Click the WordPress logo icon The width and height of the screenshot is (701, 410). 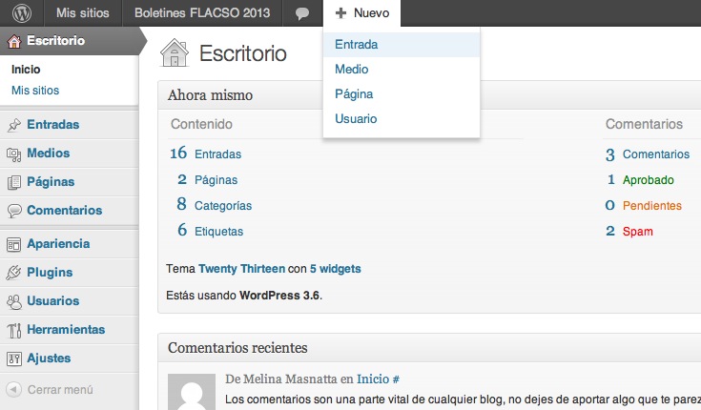(21, 13)
